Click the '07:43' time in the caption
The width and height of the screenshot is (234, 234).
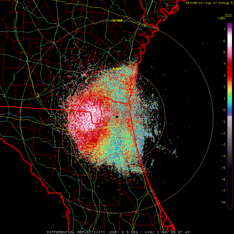(x=184, y=232)
